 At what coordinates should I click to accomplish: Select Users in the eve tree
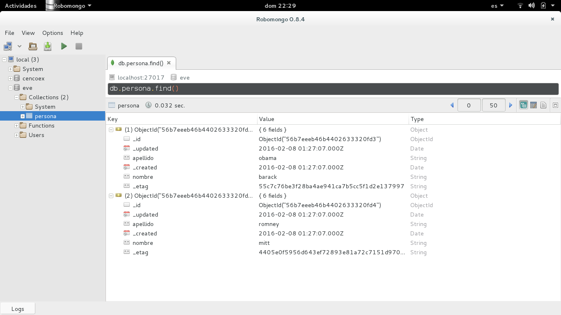[36, 135]
